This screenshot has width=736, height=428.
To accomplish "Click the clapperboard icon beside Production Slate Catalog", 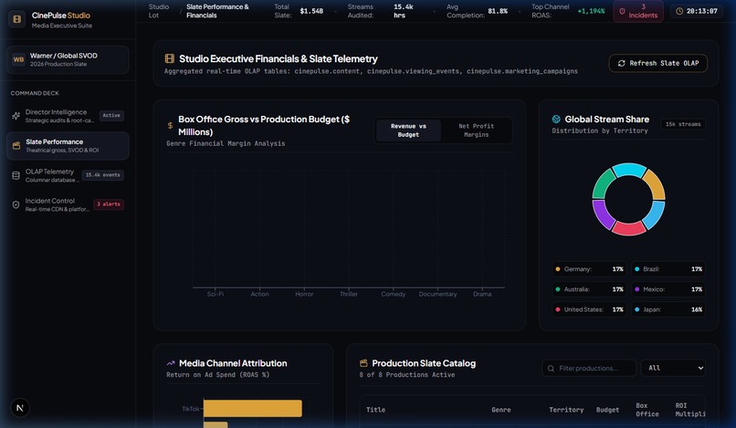I will 363,363.
